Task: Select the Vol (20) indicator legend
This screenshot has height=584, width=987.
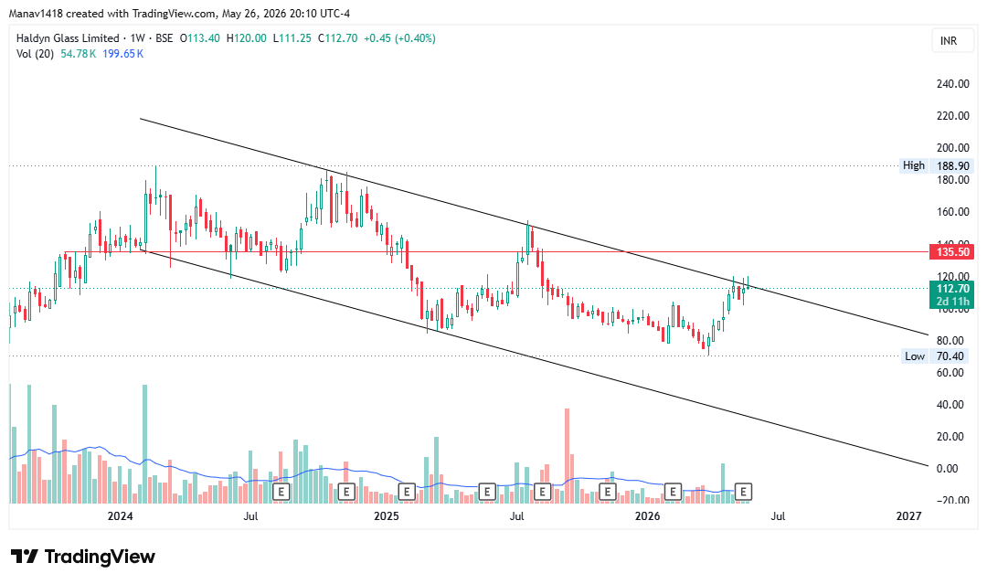Action: tap(36, 54)
